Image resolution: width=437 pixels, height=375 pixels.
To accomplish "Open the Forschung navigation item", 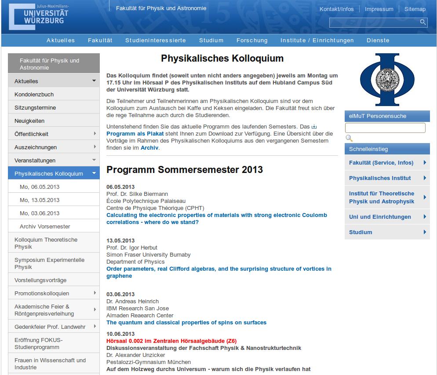I will pyautogui.click(x=252, y=40).
